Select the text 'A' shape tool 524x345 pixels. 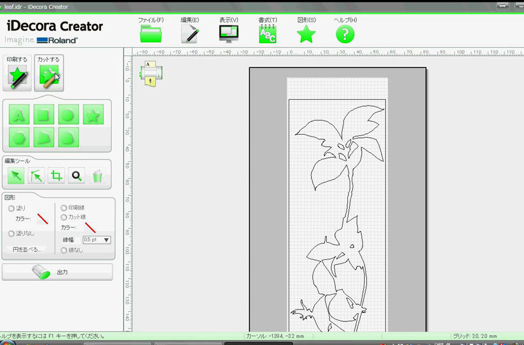click(x=19, y=115)
